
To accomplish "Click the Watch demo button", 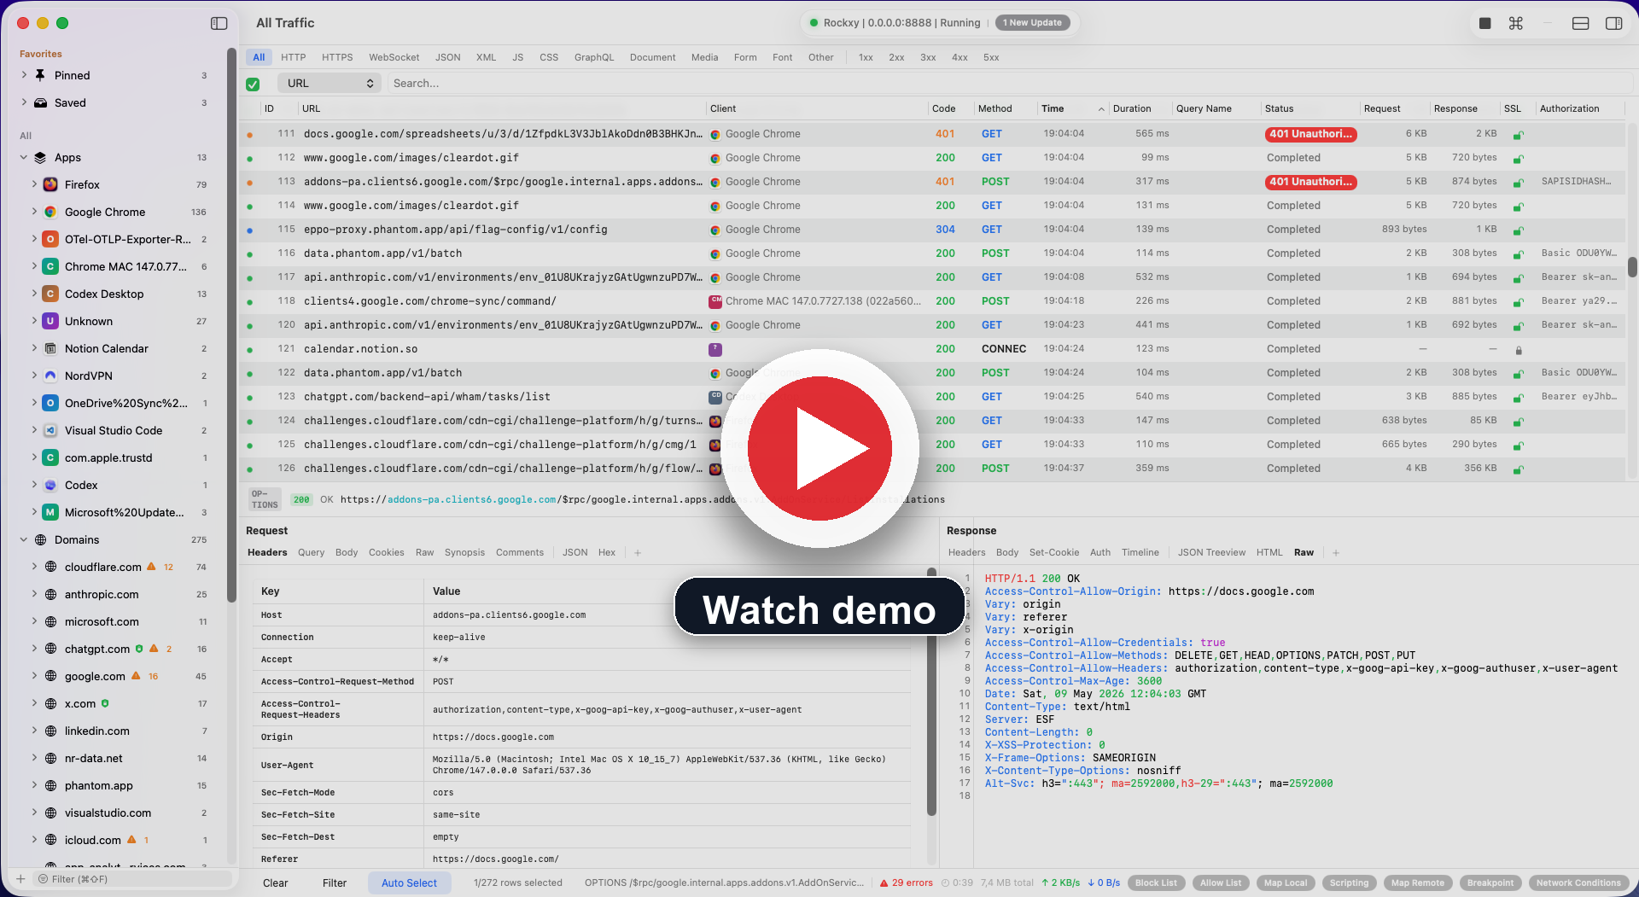I will pos(819,607).
